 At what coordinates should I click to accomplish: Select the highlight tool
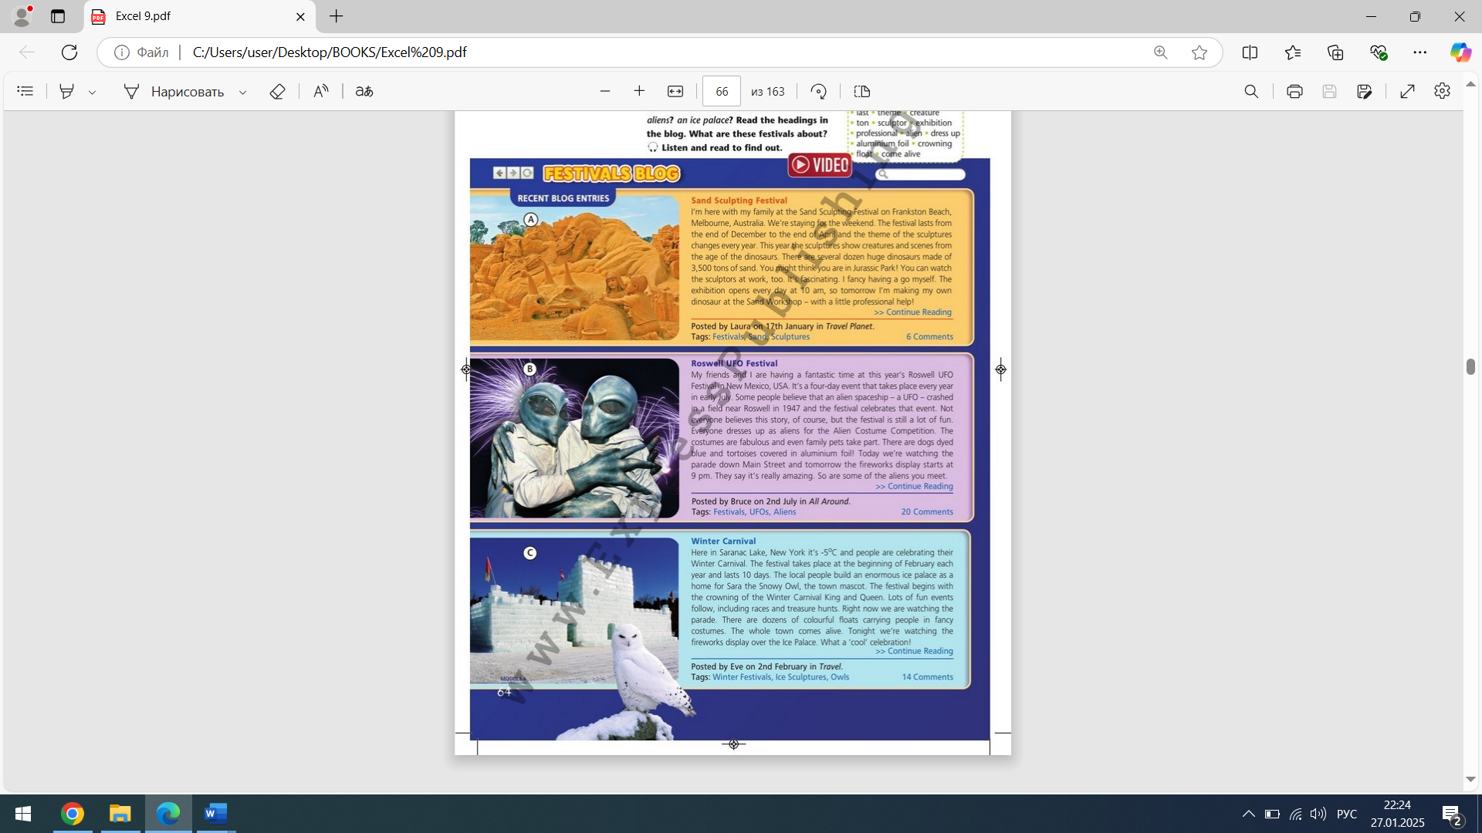pyautogui.click(x=67, y=91)
